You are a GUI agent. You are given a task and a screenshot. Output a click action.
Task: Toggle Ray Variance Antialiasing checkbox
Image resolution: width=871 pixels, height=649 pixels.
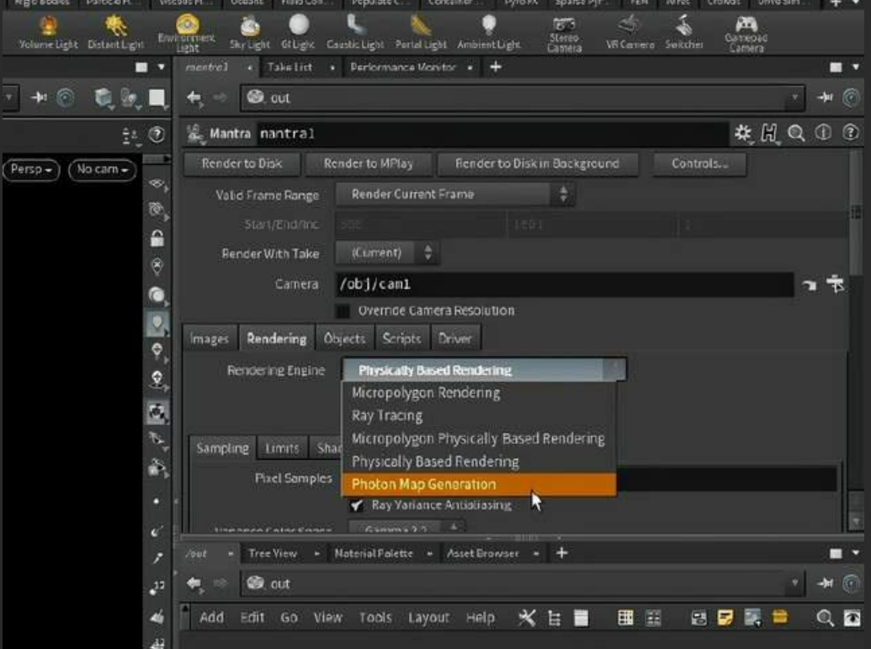[357, 506]
